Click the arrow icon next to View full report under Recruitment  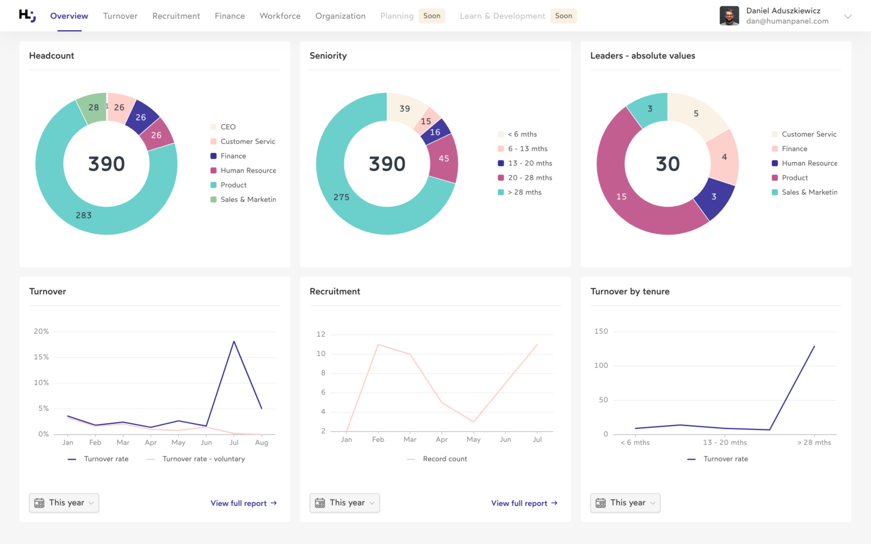tap(555, 503)
